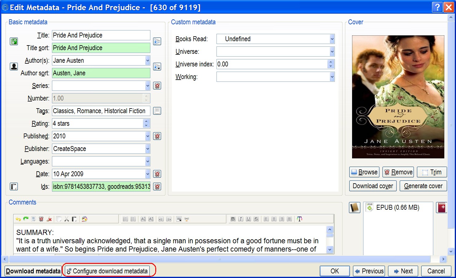456x278 pixels.
Task: Set the cover from the book file
Action: point(355,208)
